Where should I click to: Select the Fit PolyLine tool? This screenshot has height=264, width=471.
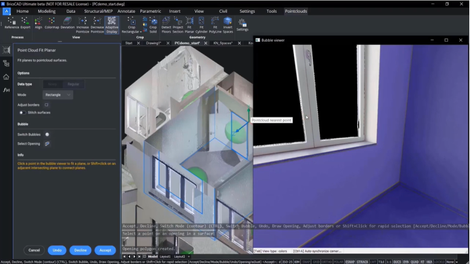pyautogui.click(x=215, y=25)
